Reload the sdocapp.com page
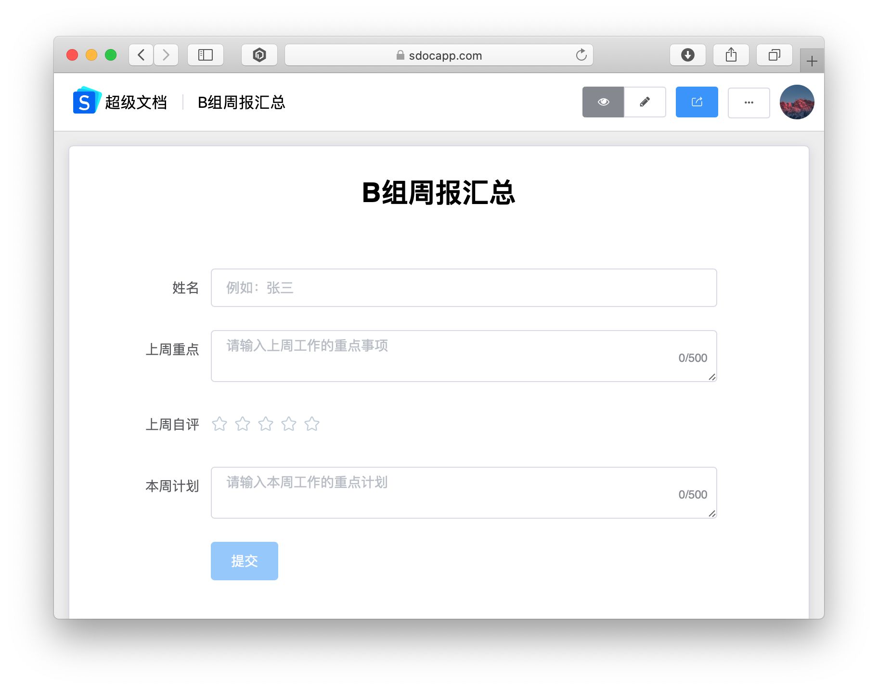Viewport: 878px width, 690px height. coord(581,55)
